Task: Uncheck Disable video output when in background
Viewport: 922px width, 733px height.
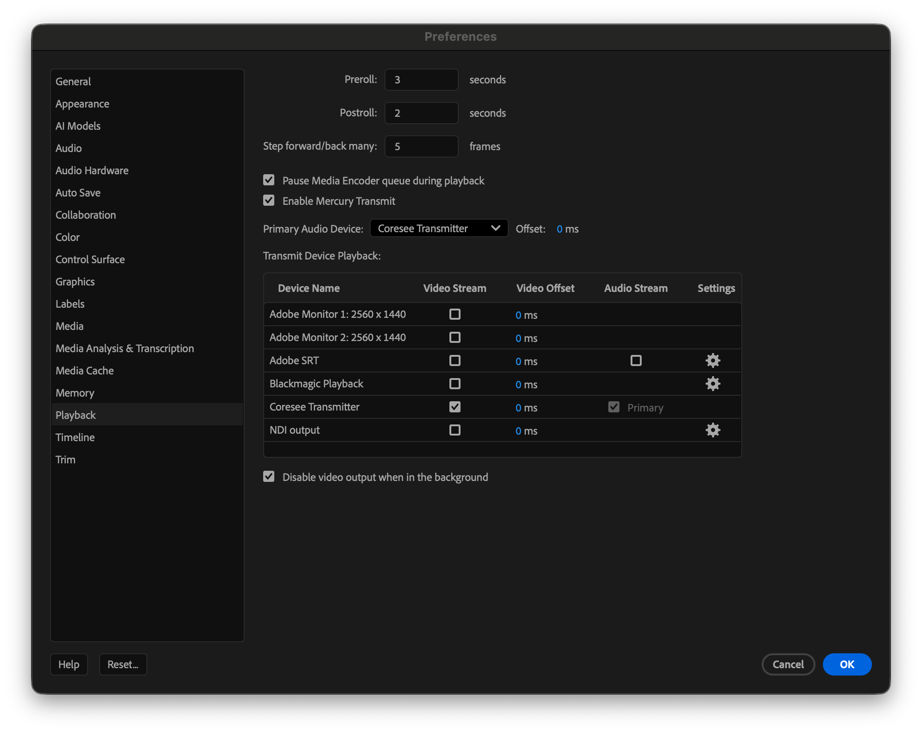Action: (x=269, y=476)
